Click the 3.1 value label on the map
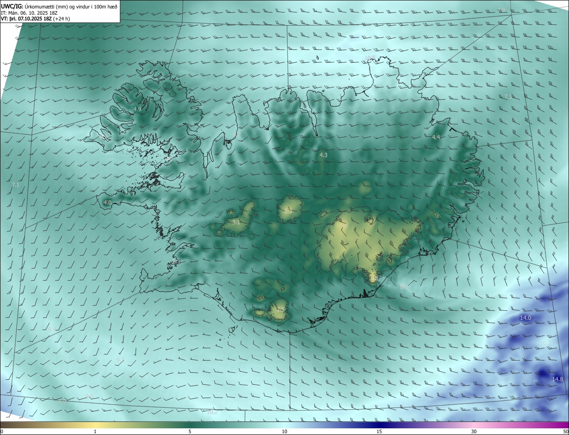Screen dimensions: 569x435 (x=236, y=222)
